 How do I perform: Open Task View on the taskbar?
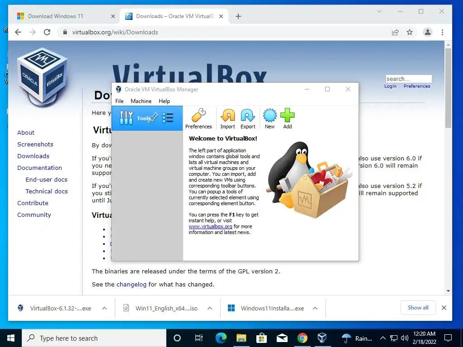(x=199, y=338)
